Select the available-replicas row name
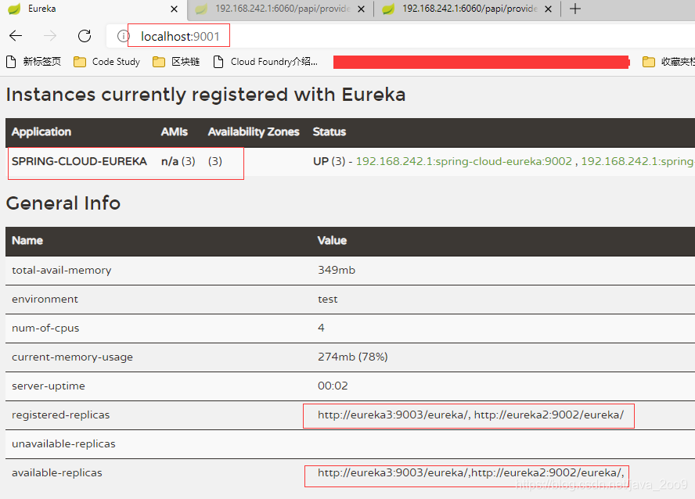 (x=56, y=473)
